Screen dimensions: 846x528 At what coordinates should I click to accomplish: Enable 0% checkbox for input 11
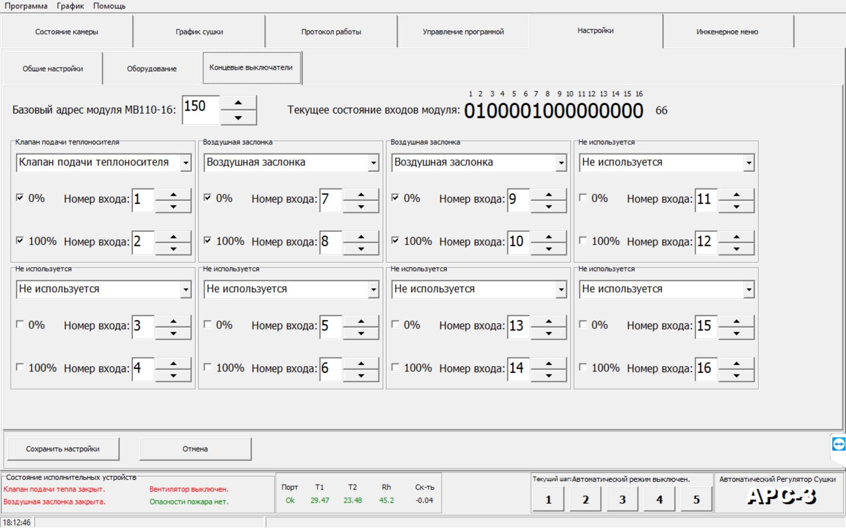point(583,198)
